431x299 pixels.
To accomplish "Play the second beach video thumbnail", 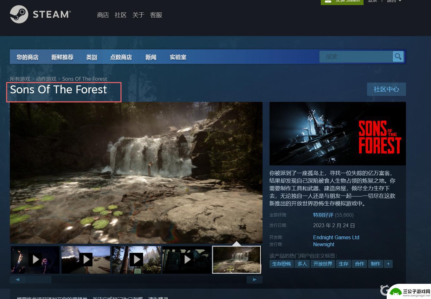I will (x=86, y=260).
